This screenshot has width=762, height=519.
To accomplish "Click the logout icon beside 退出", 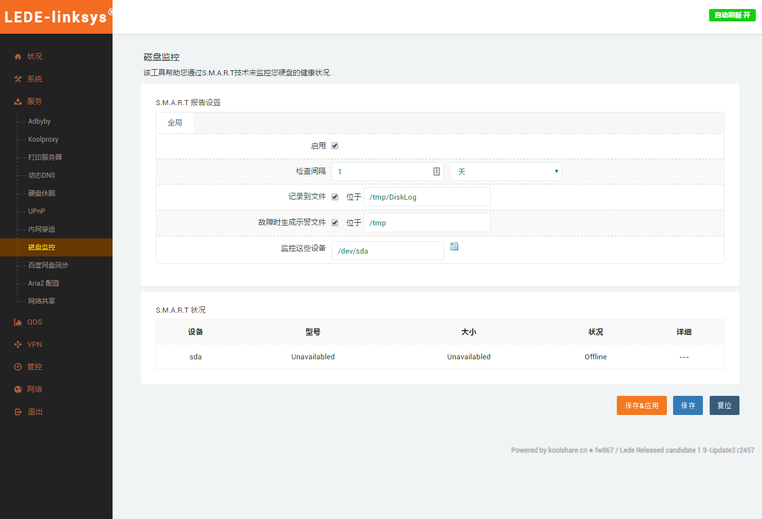I will pyautogui.click(x=18, y=412).
